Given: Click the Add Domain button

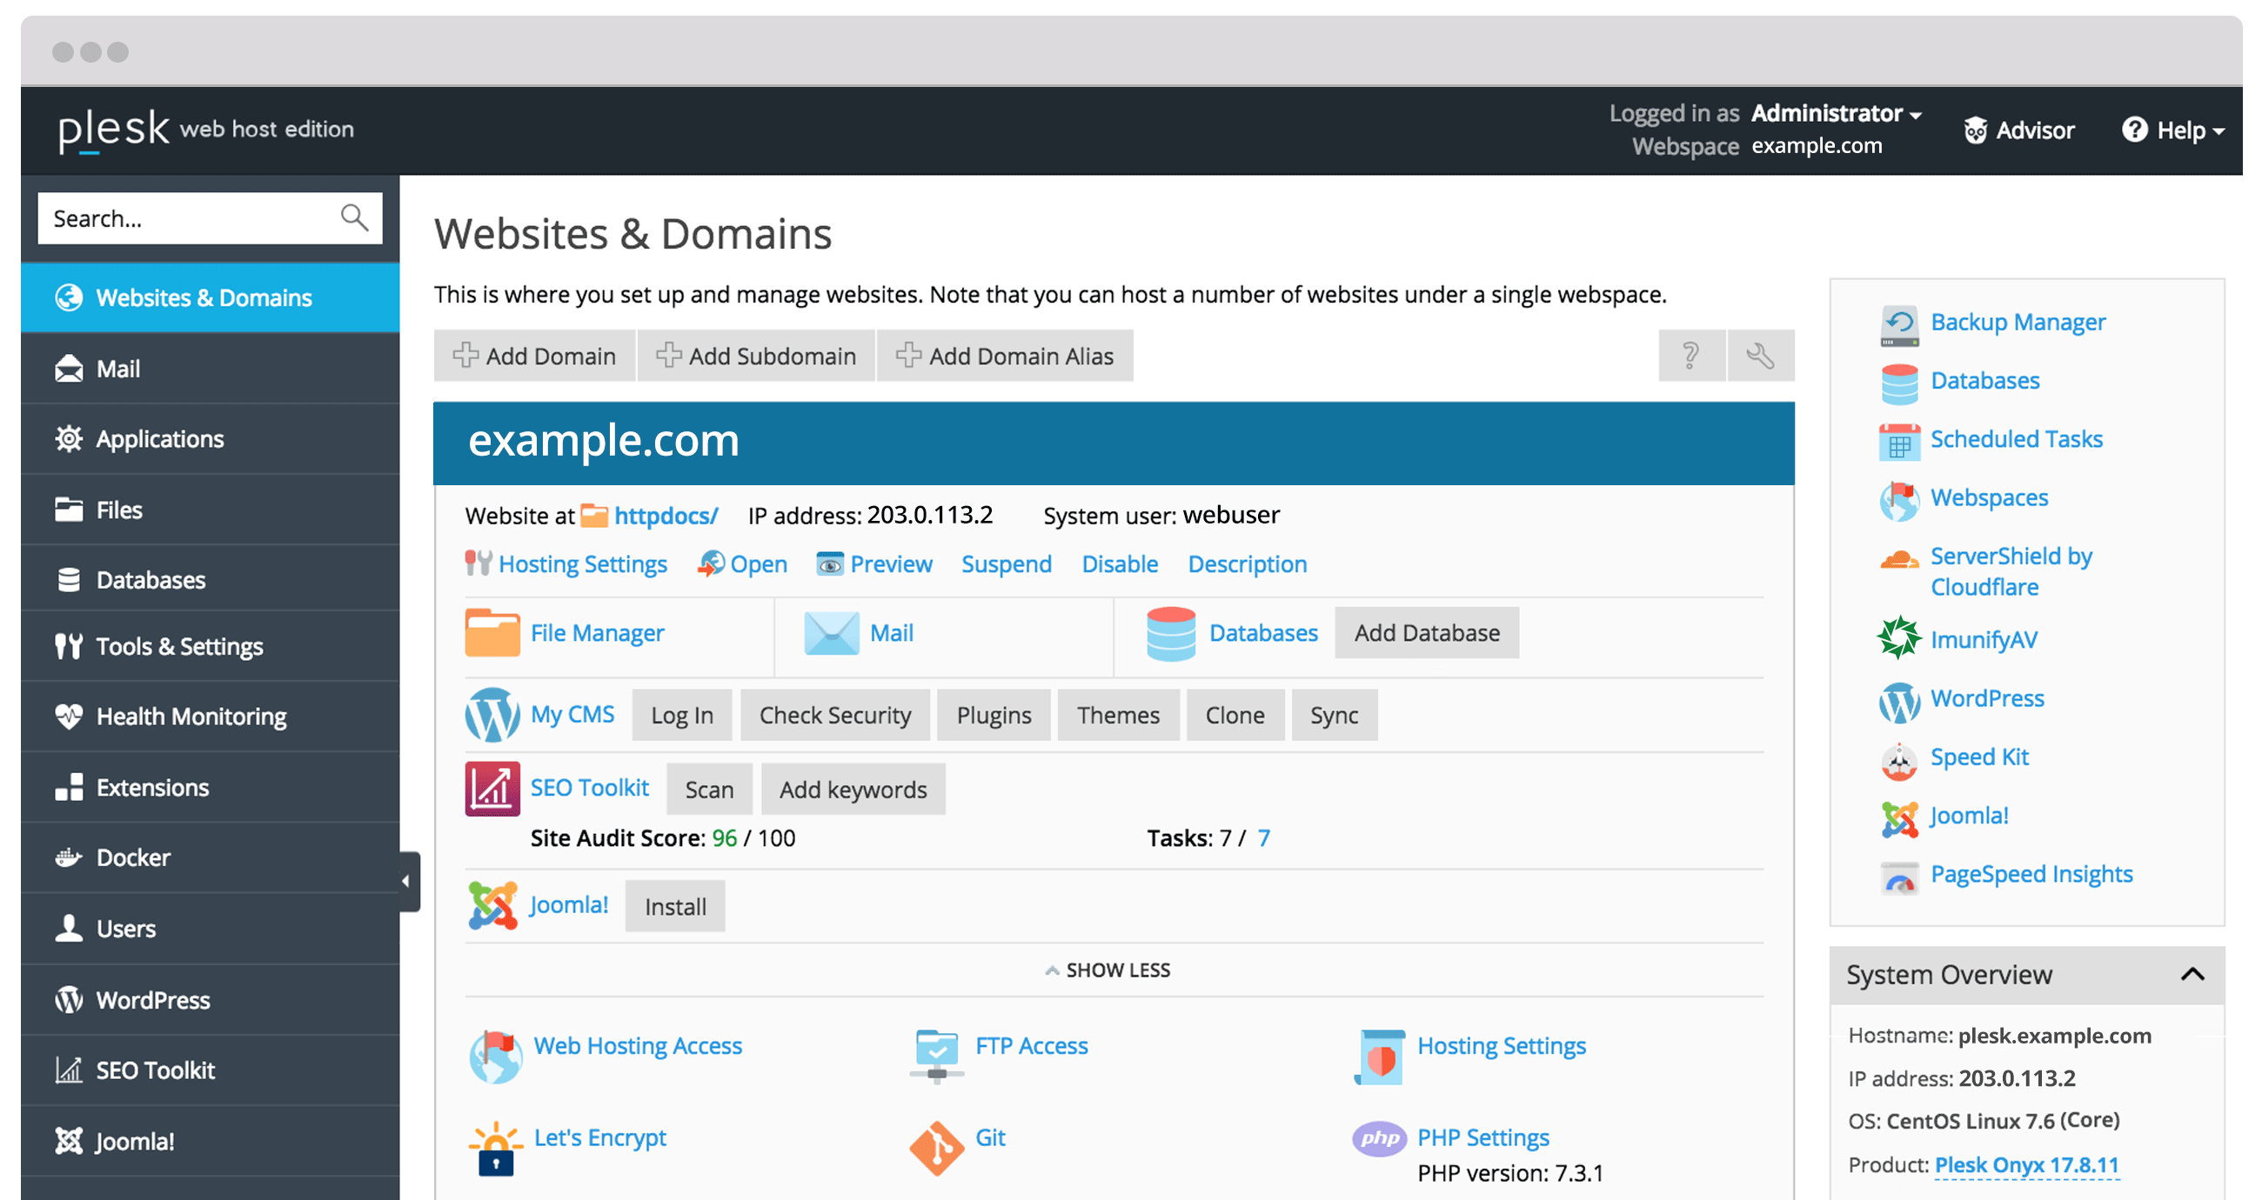Looking at the screenshot, I should pos(536,356).
